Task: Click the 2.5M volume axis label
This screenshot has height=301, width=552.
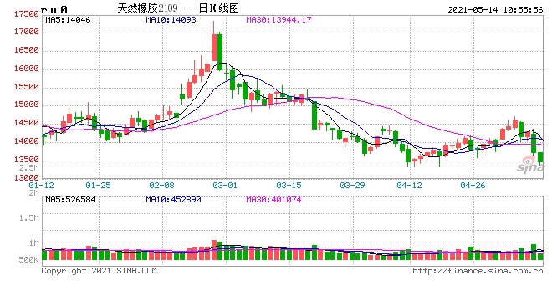Action: point(29,167)
